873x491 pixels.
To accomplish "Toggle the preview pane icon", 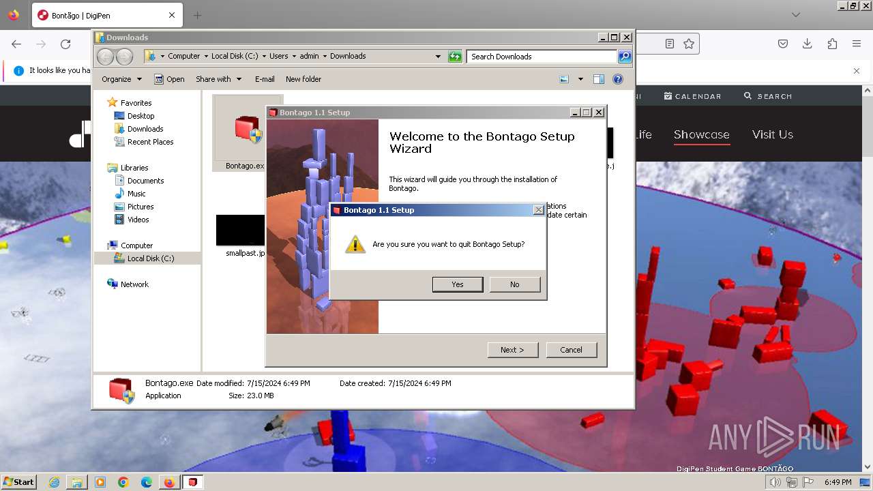I will 599,79.
